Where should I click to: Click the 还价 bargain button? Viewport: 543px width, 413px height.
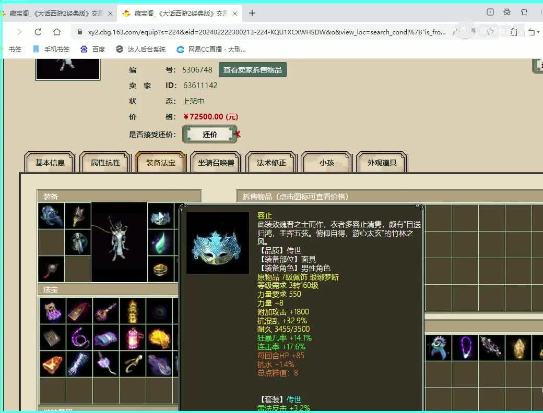[x=210, y=135]
